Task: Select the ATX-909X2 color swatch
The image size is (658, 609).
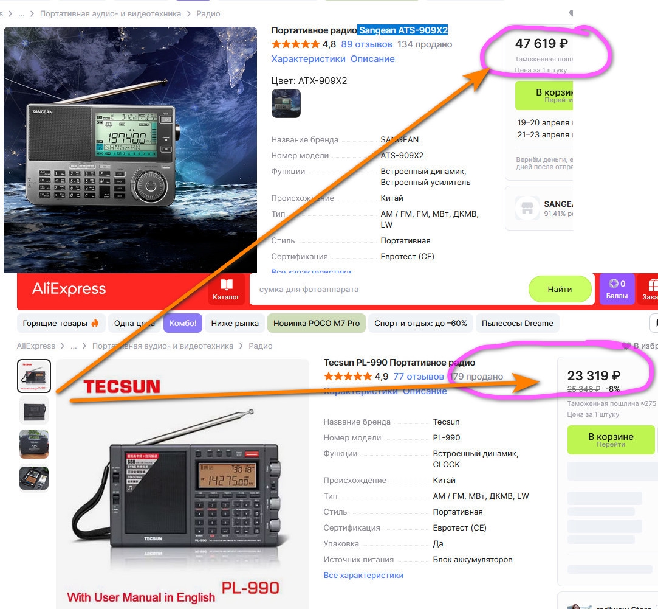Action: click(286, 103)
